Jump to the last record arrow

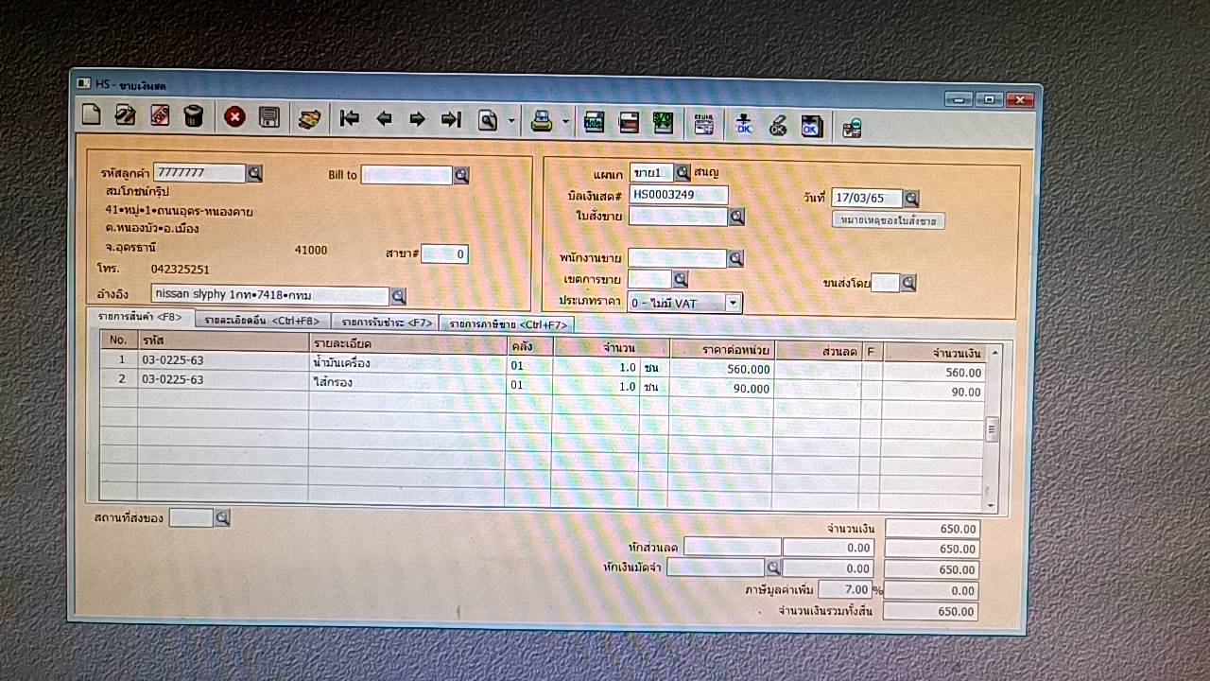451,119
